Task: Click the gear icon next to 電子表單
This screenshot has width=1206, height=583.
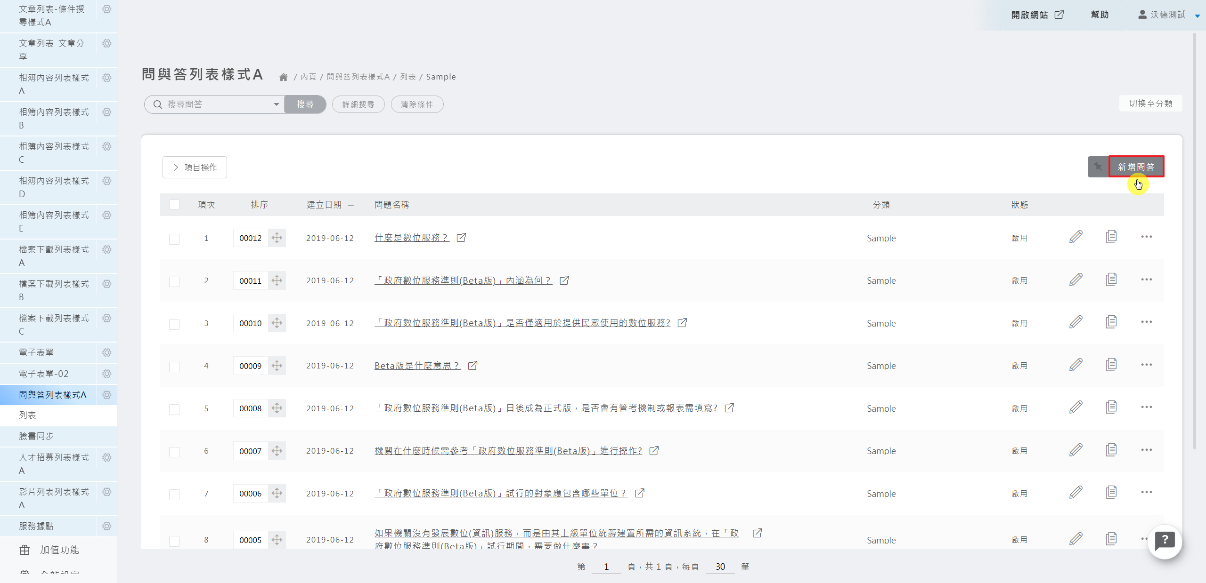Action: coord(107,352)
